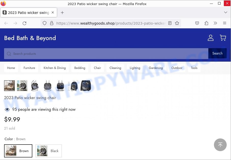Viewport: 231px width, 160px height.
Task: Toggle reader view in address bar
Action: (x=170, y=23)
